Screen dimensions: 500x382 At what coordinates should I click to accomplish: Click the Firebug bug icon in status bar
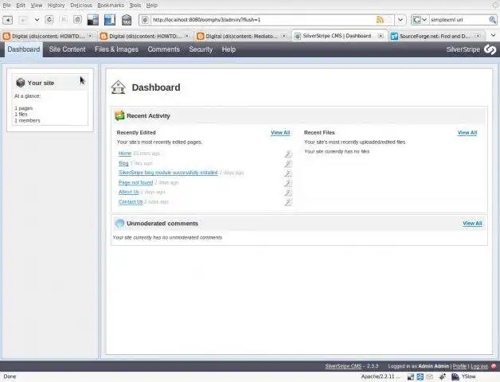tap(443, 376)
